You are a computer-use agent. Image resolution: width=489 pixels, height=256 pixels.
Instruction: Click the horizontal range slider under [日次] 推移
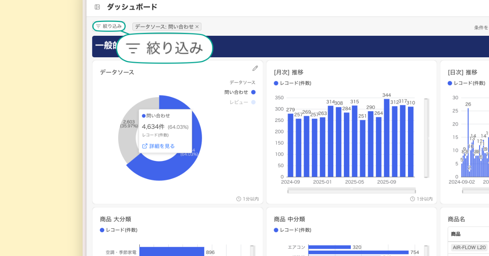475,191
